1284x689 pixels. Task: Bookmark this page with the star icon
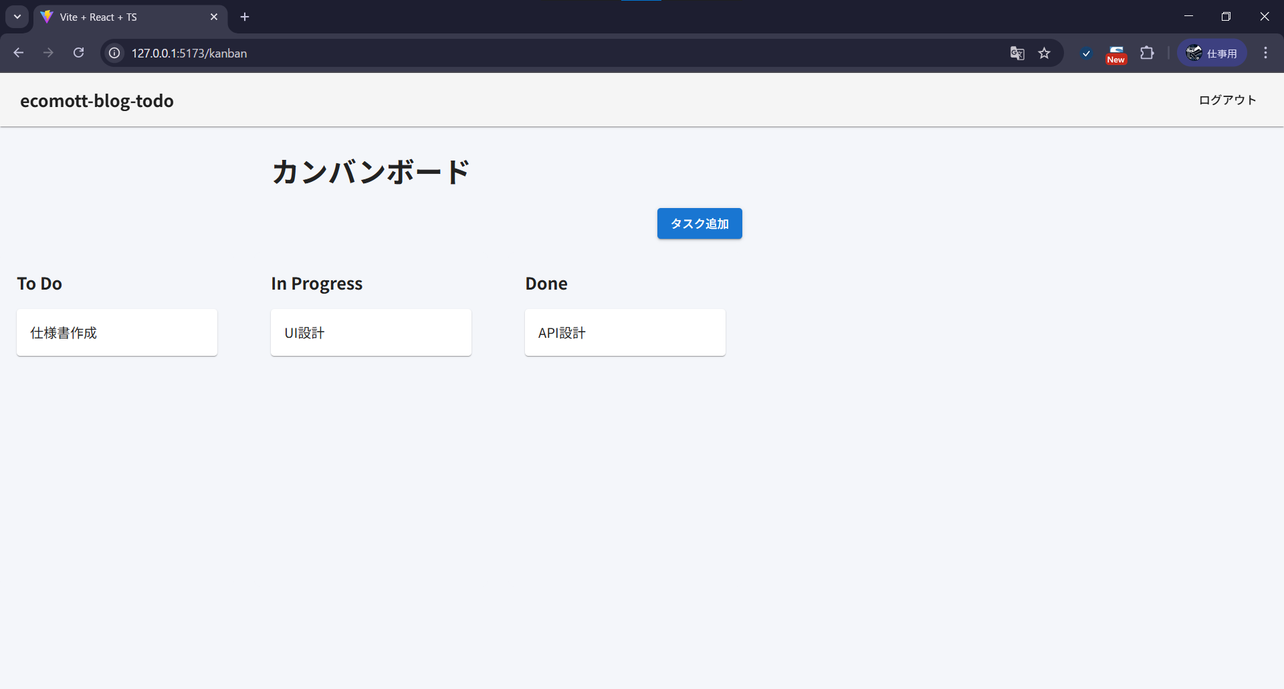pyautogui.click(x=1045, y=53)
